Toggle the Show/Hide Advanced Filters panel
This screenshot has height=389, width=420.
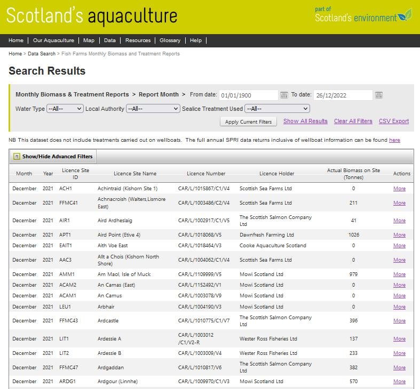(x=57, y=157)
